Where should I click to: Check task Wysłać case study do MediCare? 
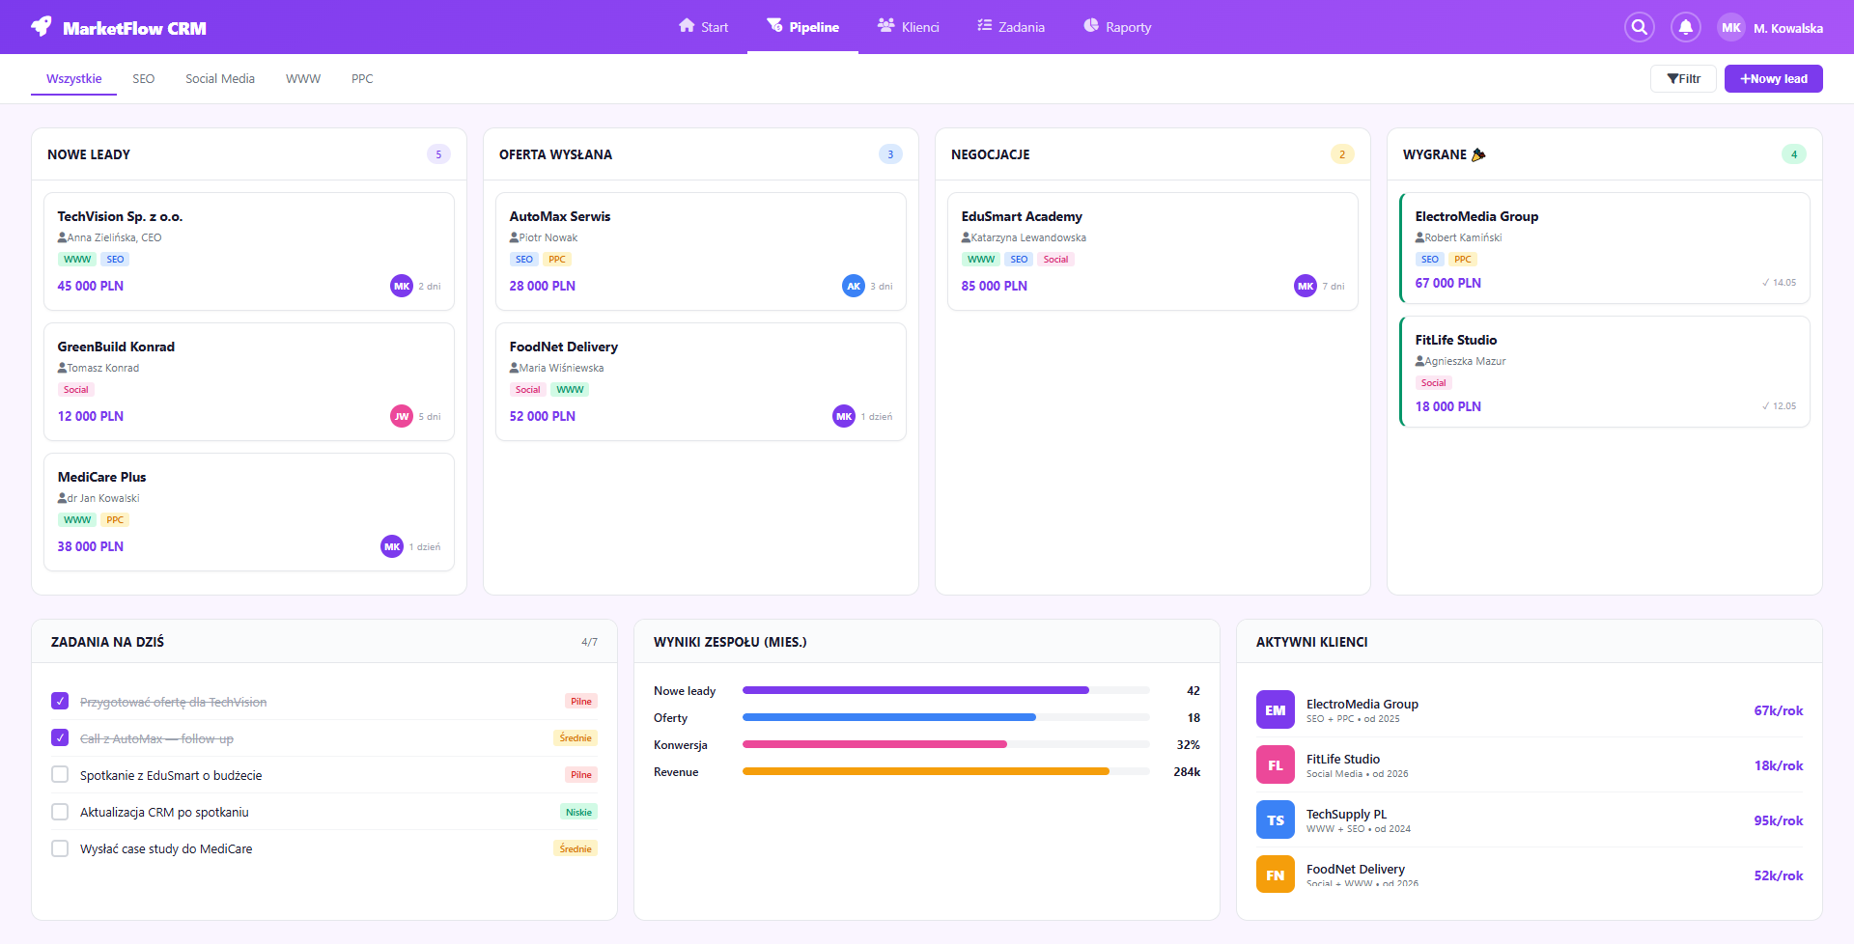(x=60, y=848)
